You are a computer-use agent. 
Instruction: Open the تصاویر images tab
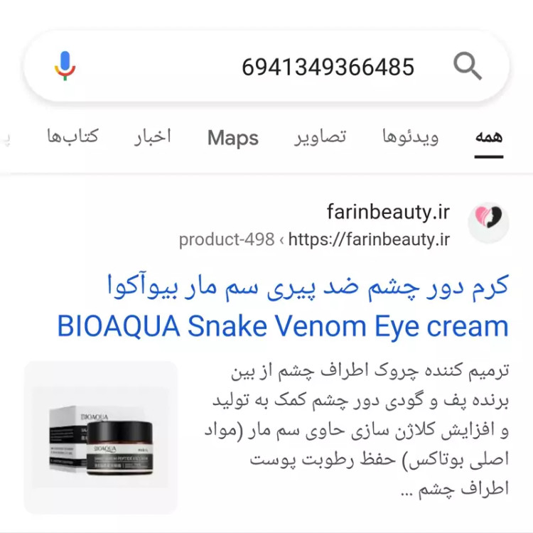point(320,137)
